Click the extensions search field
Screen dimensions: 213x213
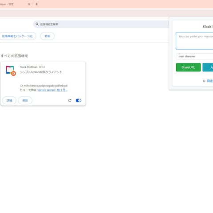[x=101, y=24]
